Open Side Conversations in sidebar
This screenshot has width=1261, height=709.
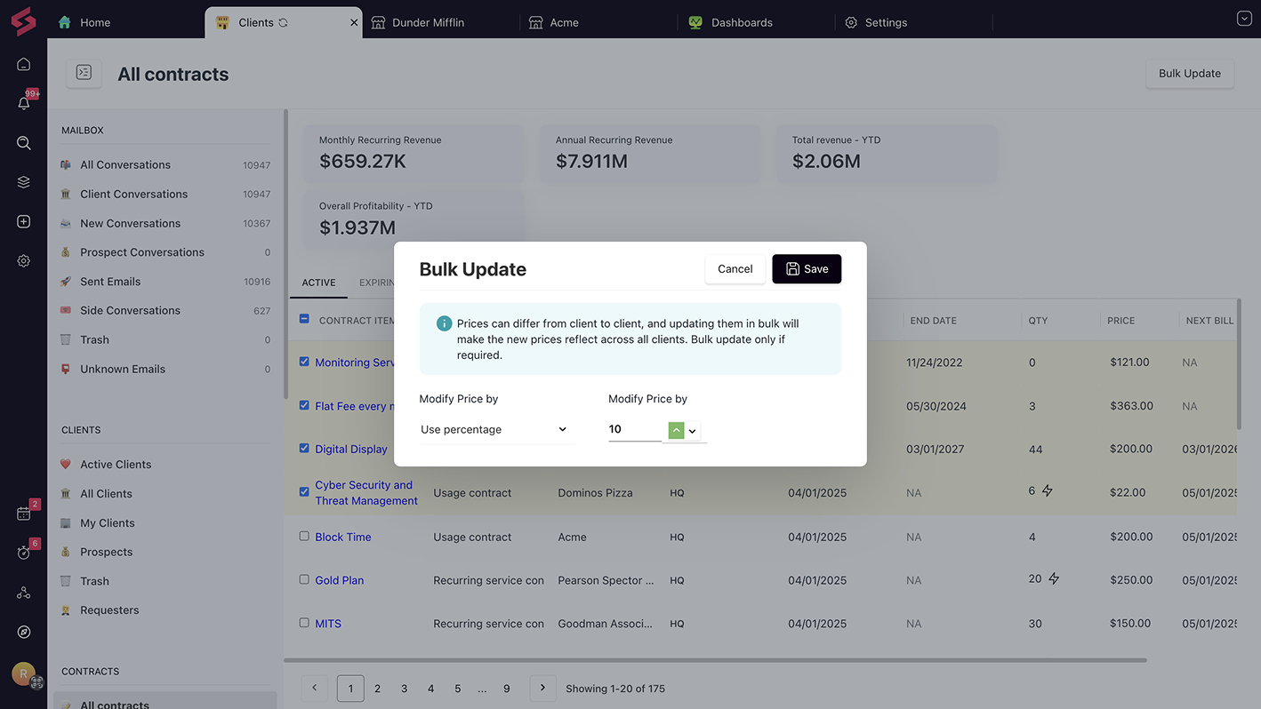tap(131, 311)
